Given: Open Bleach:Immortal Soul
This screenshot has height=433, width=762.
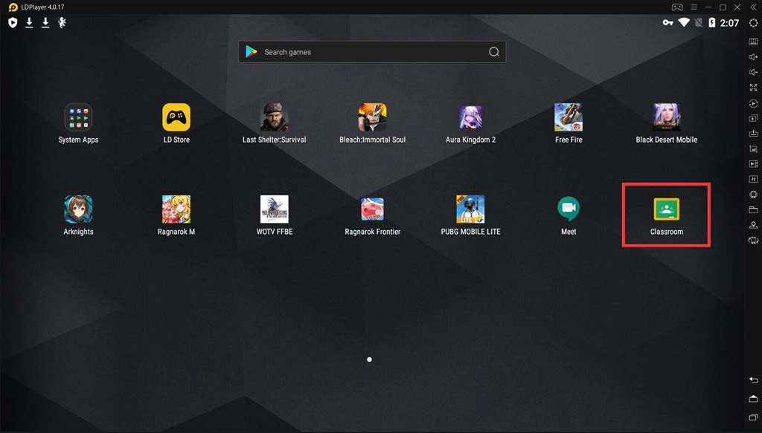Looking at the screenshot, I should click(x=372, y=117).
